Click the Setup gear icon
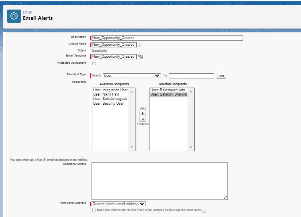The width and height of the screenshot is (301, 217). coord(14,16)
